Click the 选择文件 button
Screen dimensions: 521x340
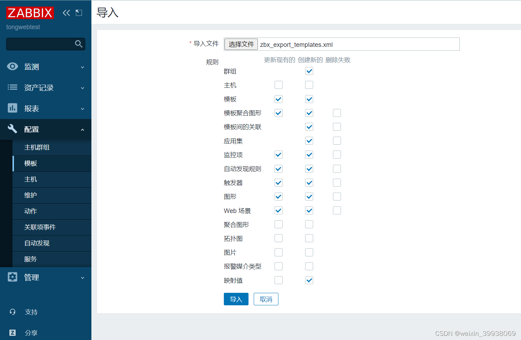point(241,44)
